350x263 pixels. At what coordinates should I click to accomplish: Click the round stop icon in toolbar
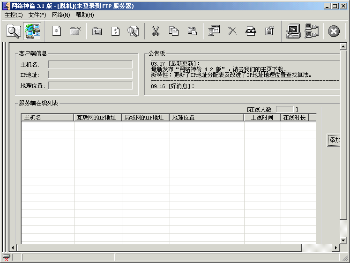tap(334, 31)
